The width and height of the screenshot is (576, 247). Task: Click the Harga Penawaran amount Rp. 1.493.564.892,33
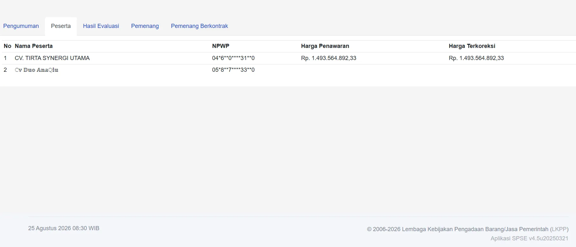click(329, 58)
